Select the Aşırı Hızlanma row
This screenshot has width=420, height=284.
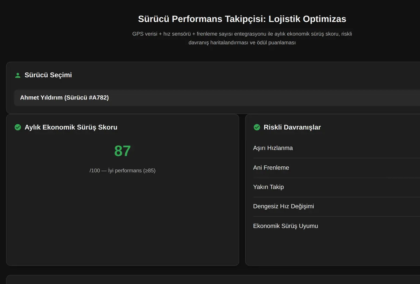(x=336, y=148)
